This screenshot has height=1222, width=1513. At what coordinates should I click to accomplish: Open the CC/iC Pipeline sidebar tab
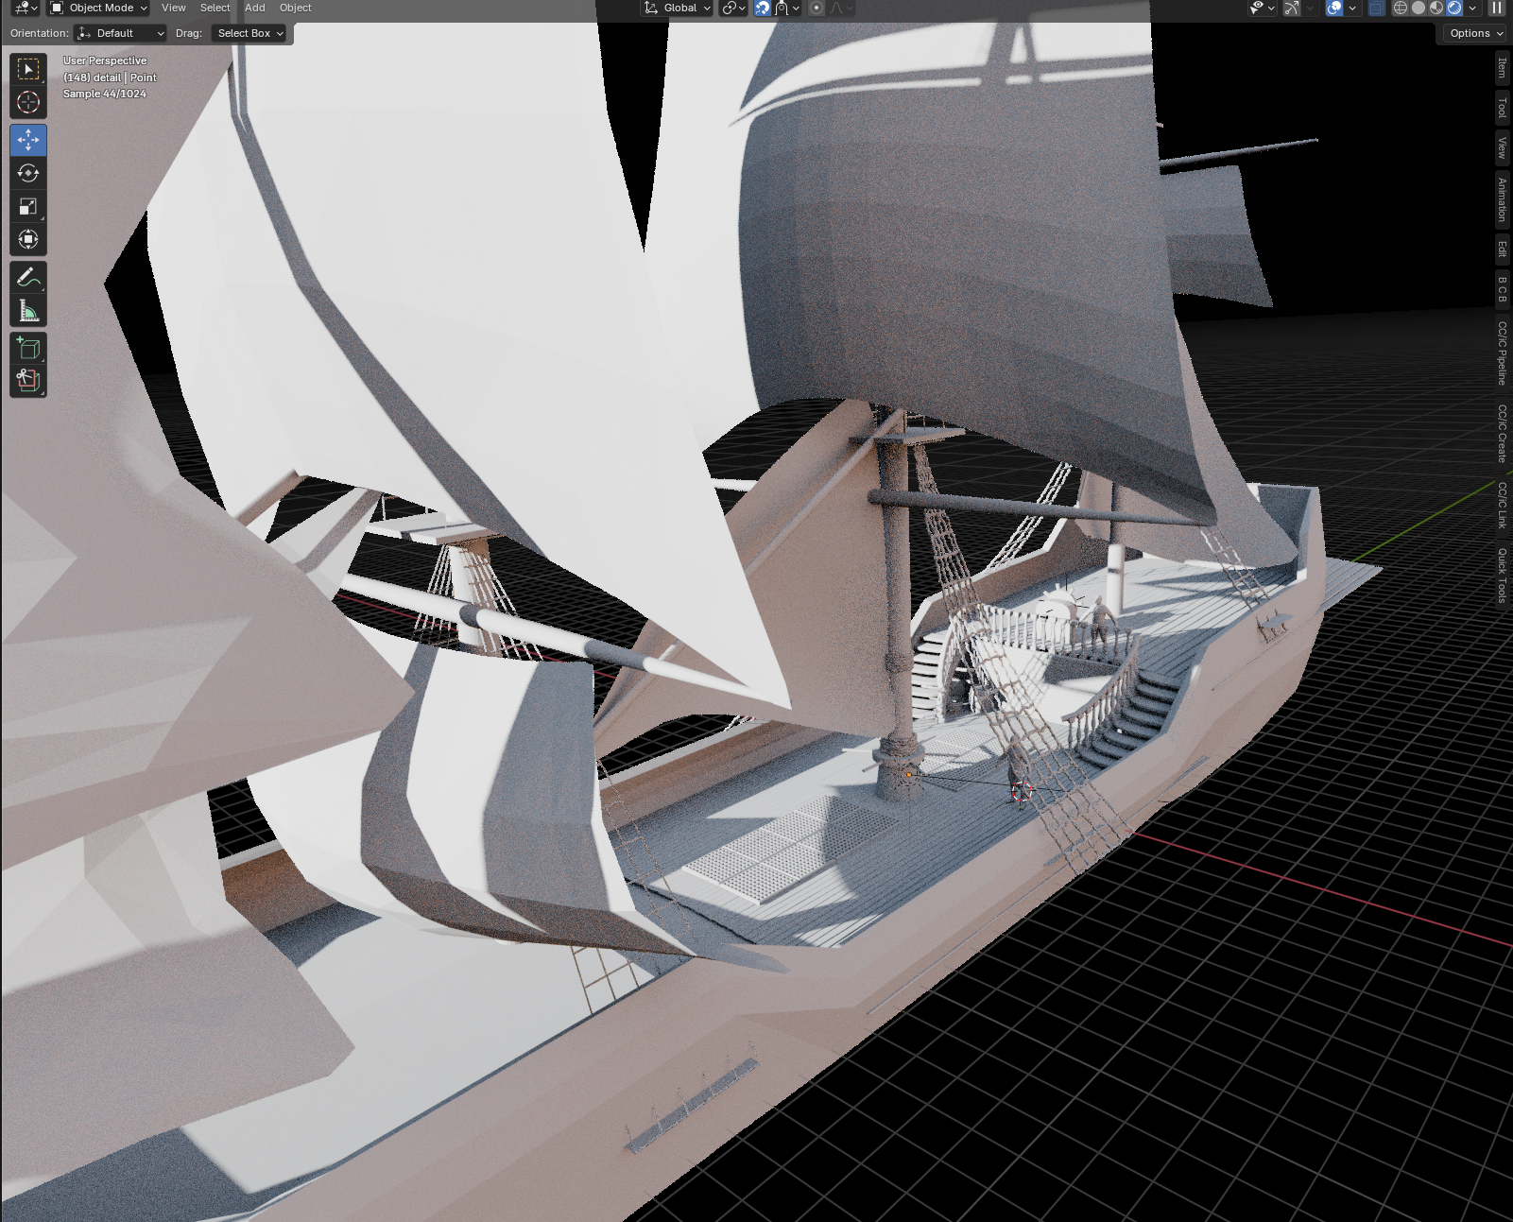pos(1502,353)
